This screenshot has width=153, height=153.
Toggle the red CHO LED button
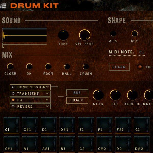[x=140, y=67]
